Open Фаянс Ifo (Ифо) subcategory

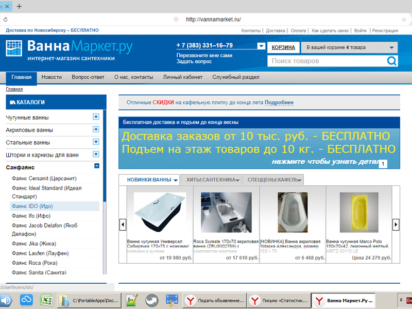point(31,216)
